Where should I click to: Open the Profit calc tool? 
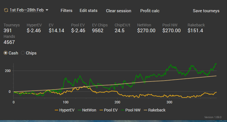[150, 11]
